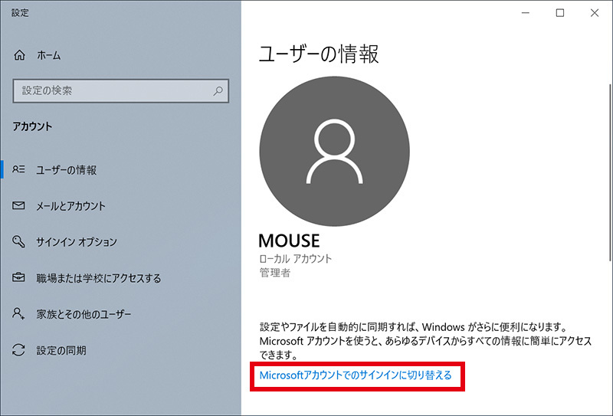Minimize the 設定 window

tap(526, 13)
